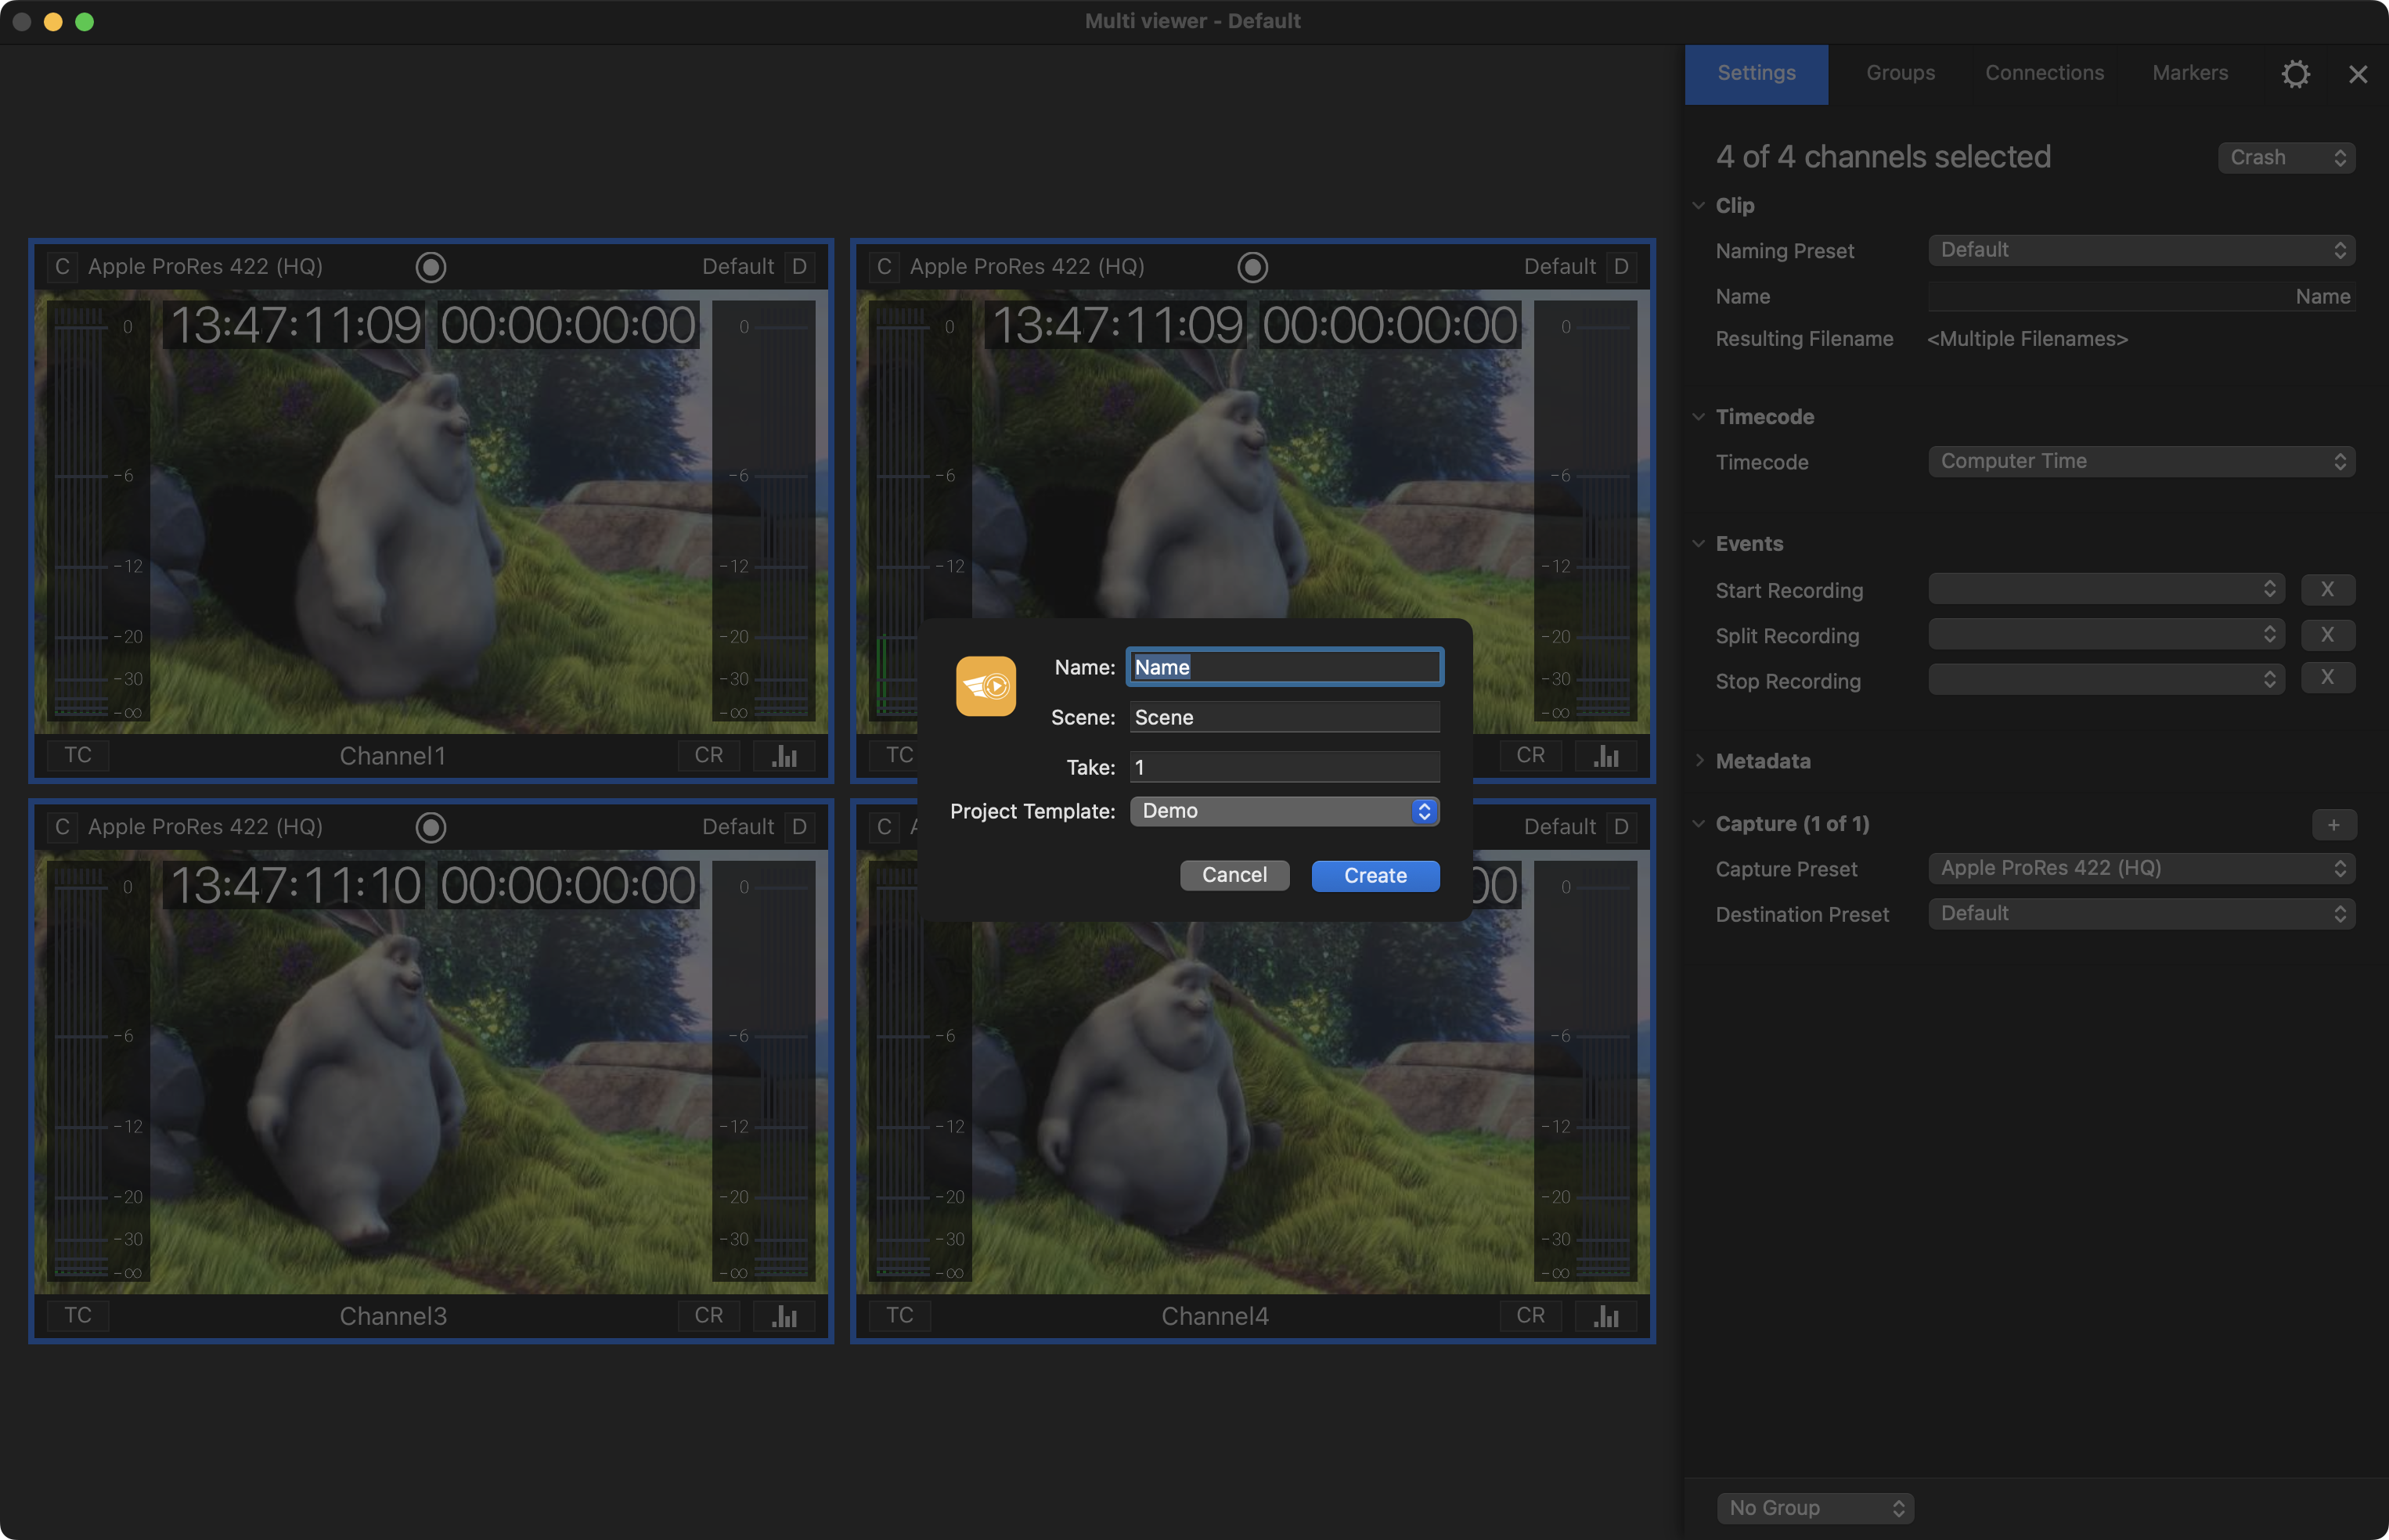Click the D icon on Channel3 header
Image resolution: width=2389 pixels, height=1540 pixels.
[799, 827]
